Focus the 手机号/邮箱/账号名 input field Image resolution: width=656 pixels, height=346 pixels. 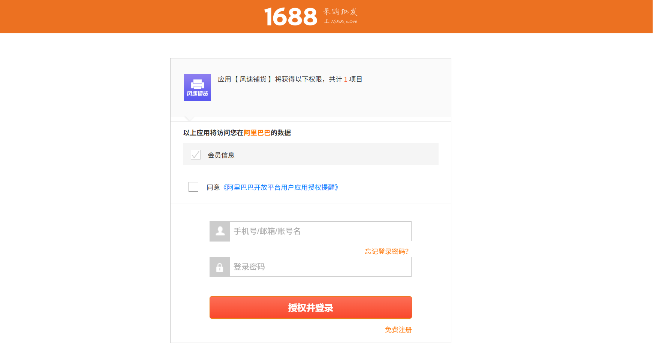click(321, 231)
